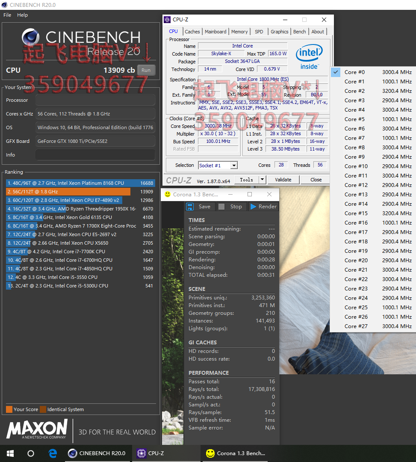Open the Tools dropdown arrow in CPU-Z
Screen dimensions: 416x462
click(262, 179)
